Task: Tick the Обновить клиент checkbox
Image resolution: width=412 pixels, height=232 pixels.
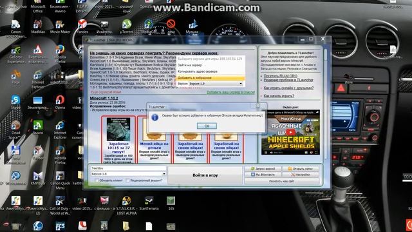Action: tap(97, 180)
